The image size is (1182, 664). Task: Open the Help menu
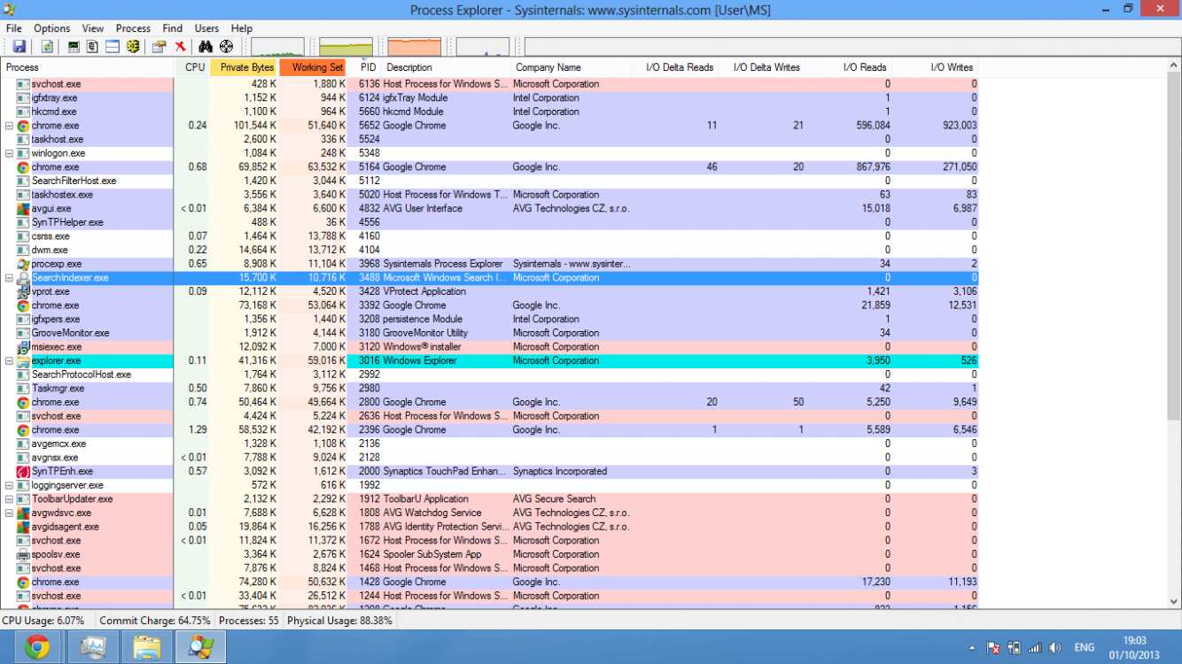pos(241,28)
